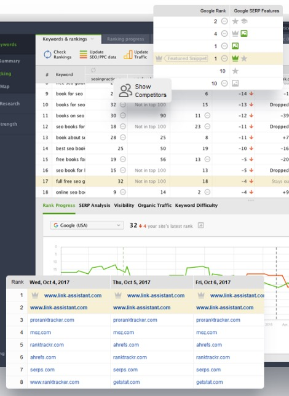
Task: Click the Wed, Oct 4, 2017 column header
Action: pyautogui.click(x=49, y=282)
